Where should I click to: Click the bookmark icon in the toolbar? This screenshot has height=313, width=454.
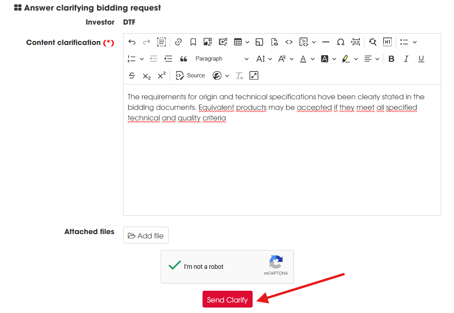tap(193, 42)
